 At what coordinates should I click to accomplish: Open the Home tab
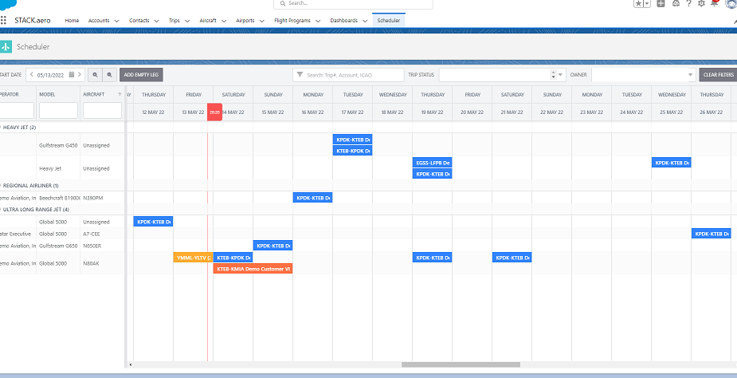tap(72, 20)
